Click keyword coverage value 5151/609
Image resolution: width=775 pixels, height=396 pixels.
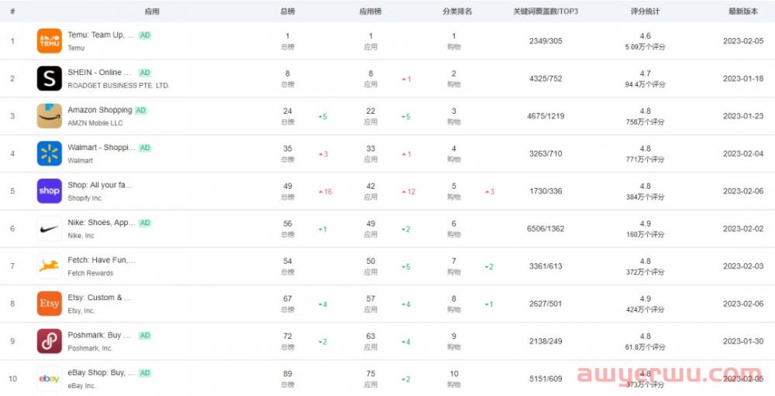546,379
